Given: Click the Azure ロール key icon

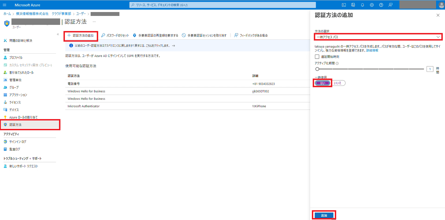Looking at the screenshot, I should (5, 117).
